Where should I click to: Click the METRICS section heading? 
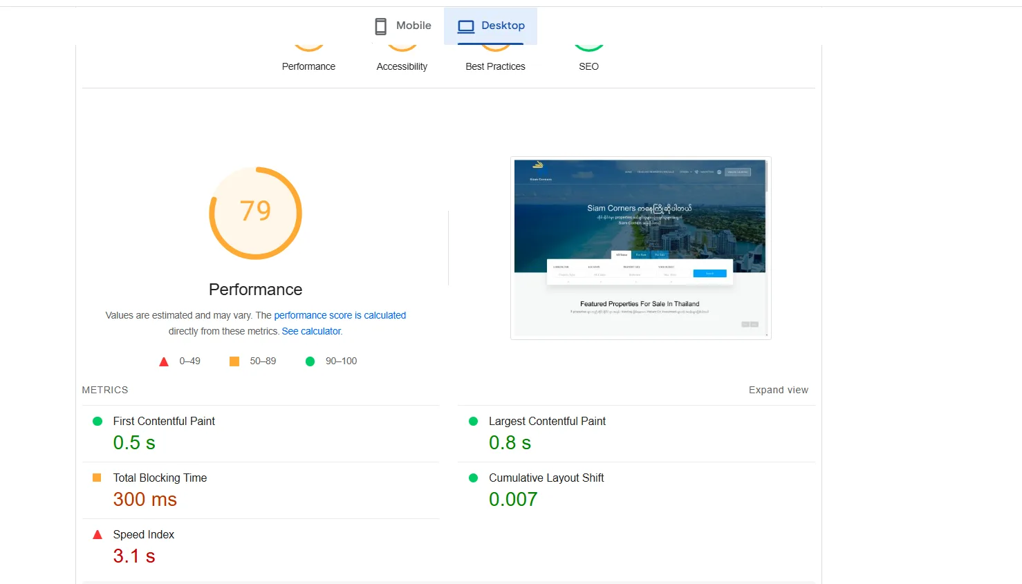(105, 390)
